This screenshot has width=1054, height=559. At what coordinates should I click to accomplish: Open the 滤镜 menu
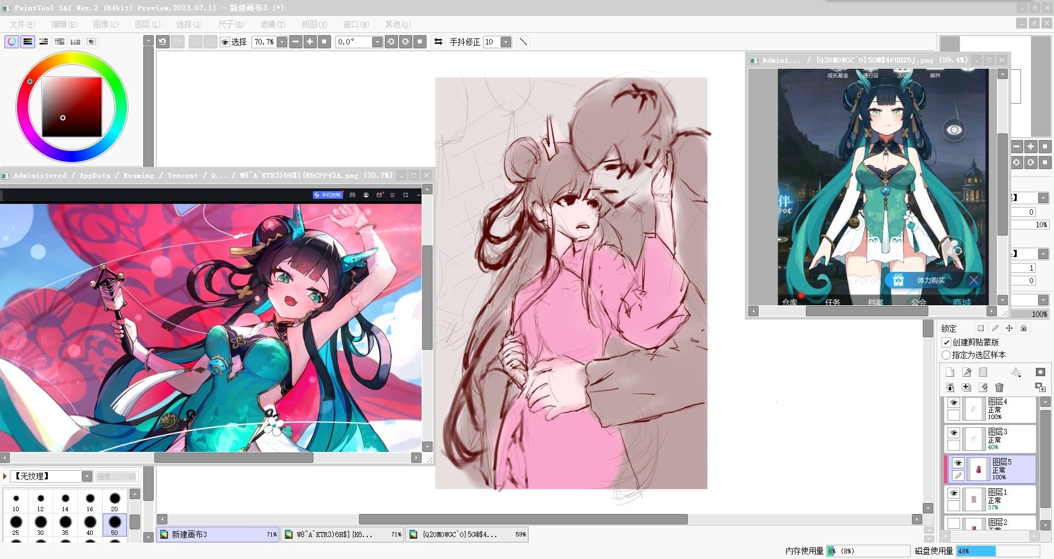point(273,24)
